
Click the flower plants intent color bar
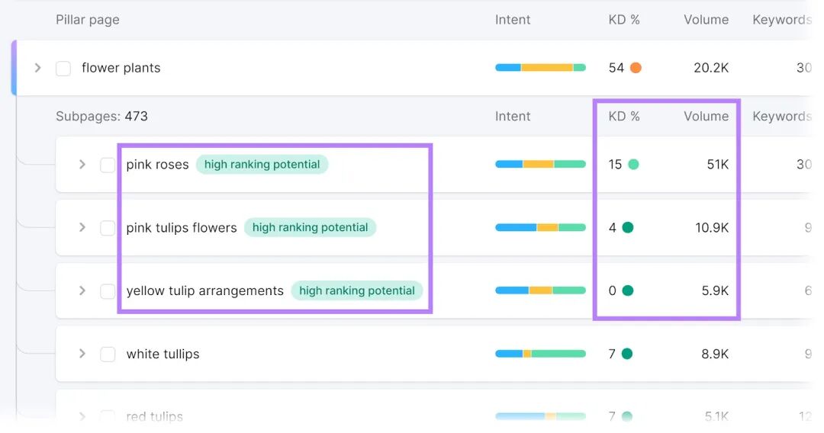pos(540,68)
